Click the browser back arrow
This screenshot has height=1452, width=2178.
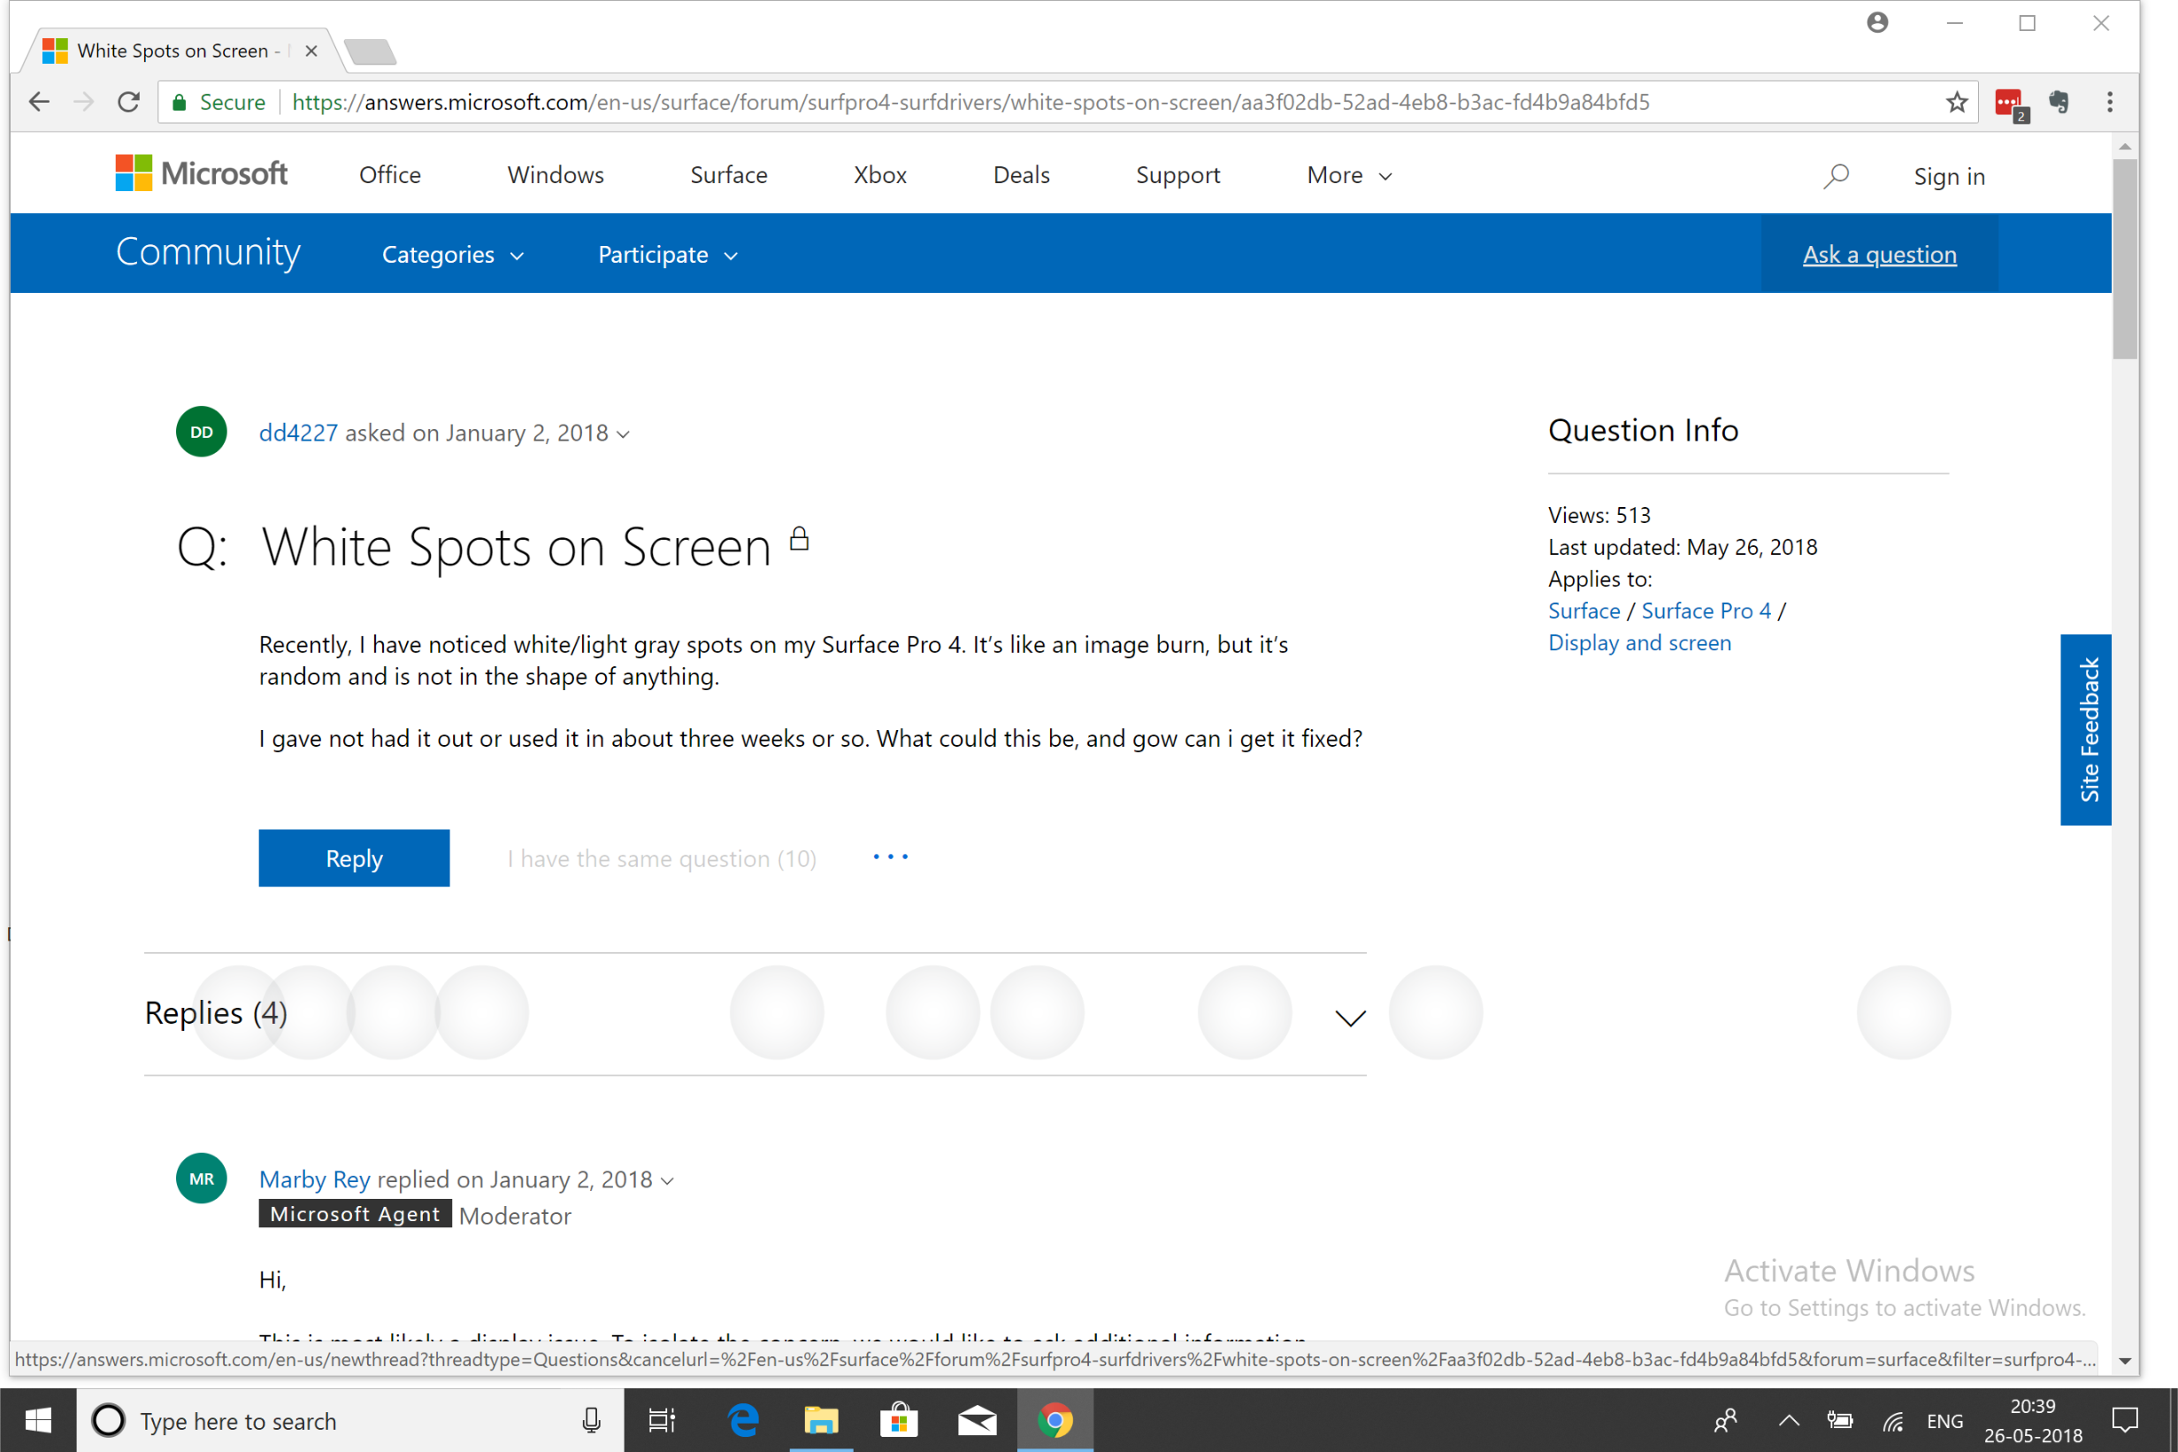(39, 102)
